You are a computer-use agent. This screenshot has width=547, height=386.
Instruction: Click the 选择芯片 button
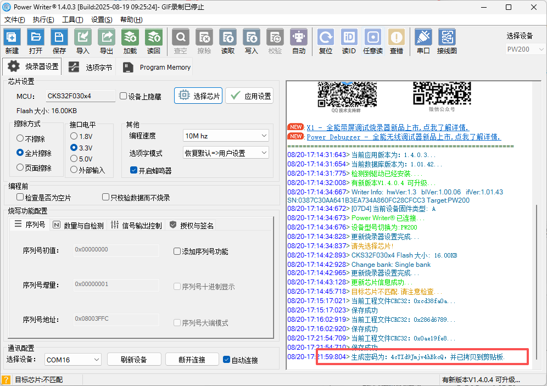click(x=198, y=96)
